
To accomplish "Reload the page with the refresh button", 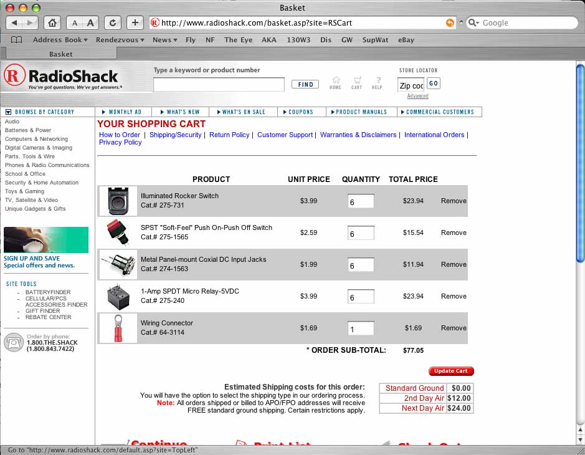I will [112, 23].
